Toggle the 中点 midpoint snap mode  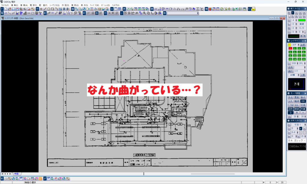click(x=291, y=97)
